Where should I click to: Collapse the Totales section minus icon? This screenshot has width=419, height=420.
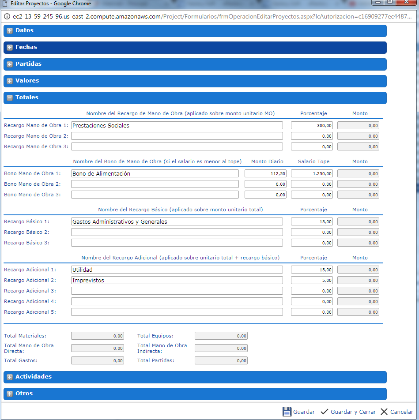[x=10, y=98]
